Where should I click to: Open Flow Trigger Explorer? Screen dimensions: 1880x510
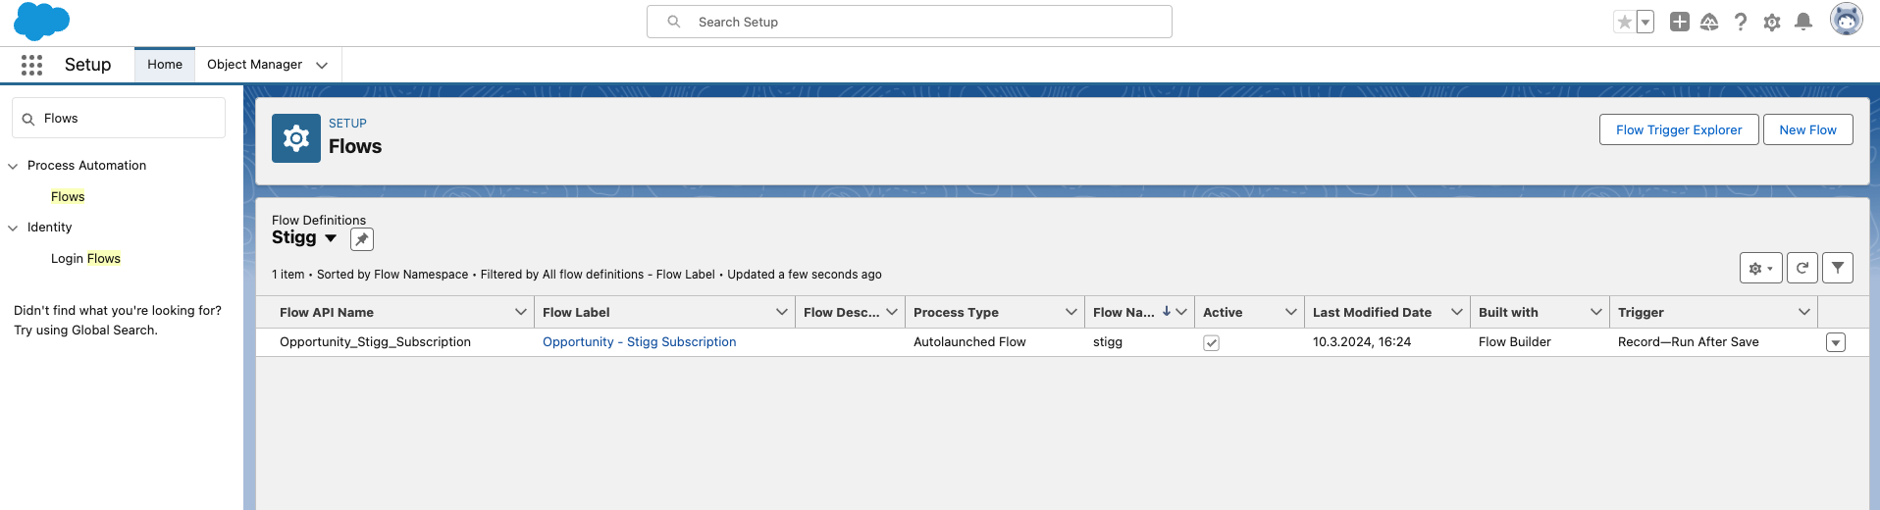(x=1679, y=129)
